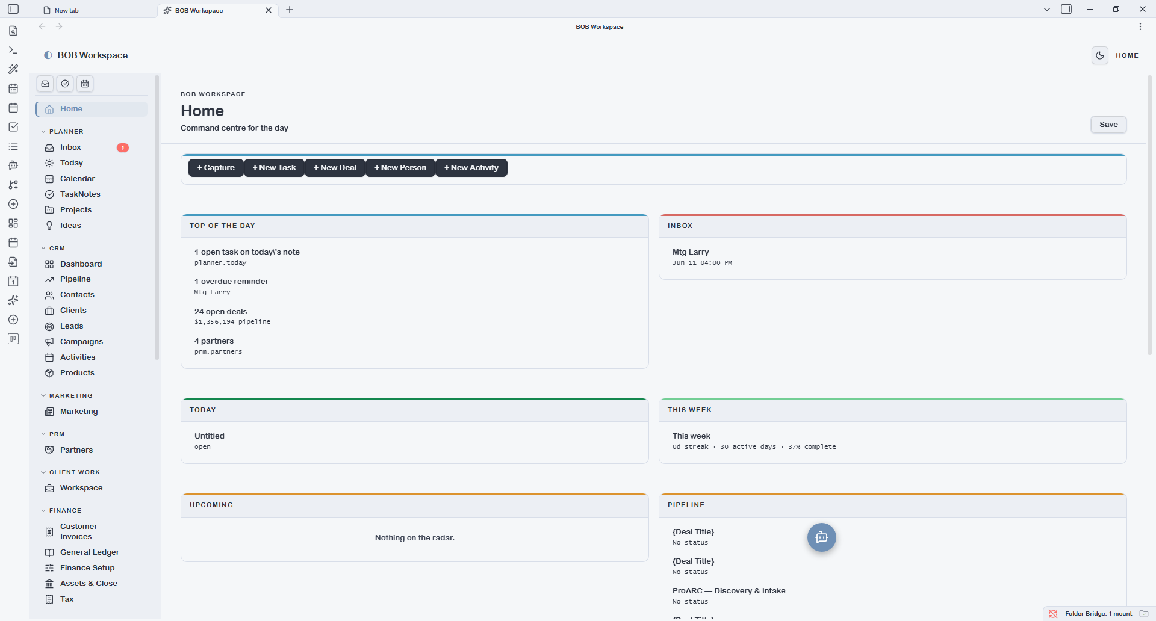
Task: Open the robot icon in left rail
Action: (x=13, y=165)
